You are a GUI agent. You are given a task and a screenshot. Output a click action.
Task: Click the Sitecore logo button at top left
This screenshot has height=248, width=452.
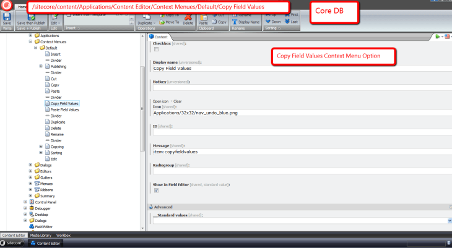6,5
